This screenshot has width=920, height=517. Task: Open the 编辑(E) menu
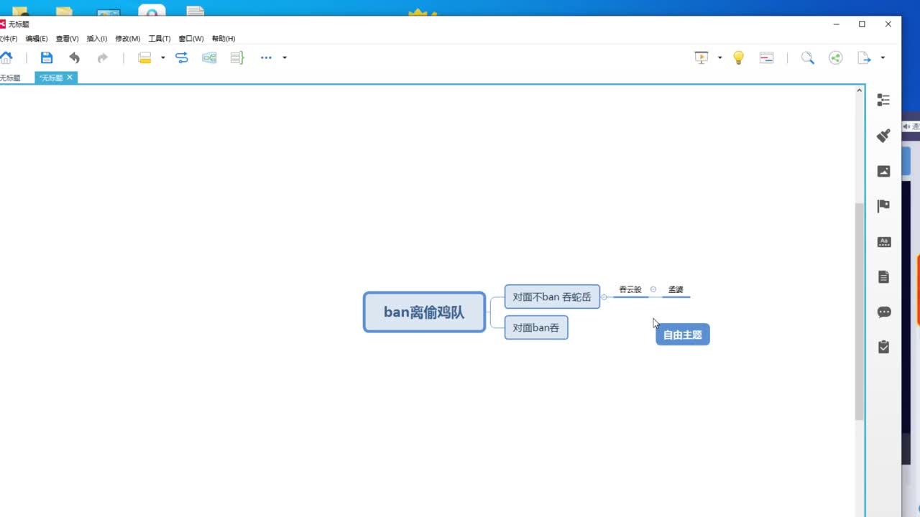[37, 39]
